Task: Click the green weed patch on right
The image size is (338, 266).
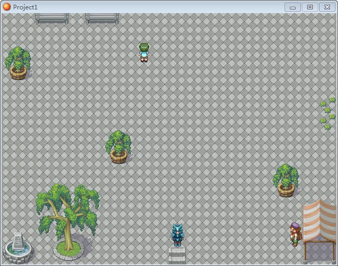Action: pyautogui.click(x=328, y=113)
